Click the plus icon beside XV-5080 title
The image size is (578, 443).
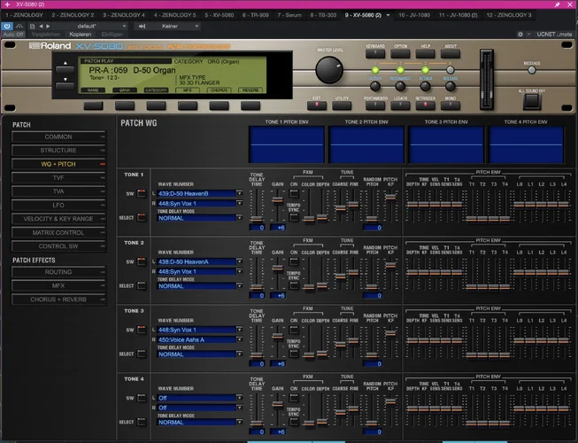(x=7, y=4)
